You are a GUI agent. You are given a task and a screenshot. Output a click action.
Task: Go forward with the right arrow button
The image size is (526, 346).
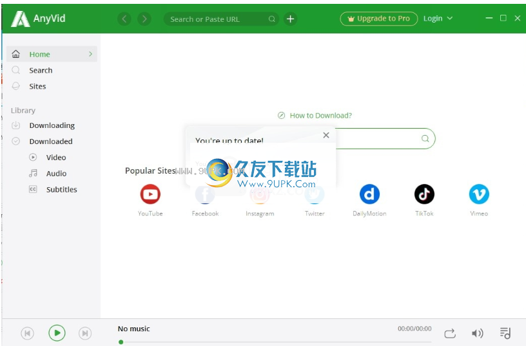click(x=144, y=19)
